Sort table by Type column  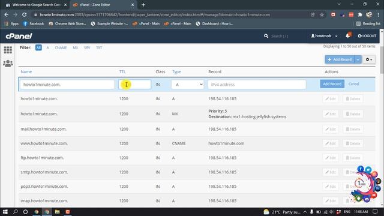pyautogui.click(x=176, y=72)
